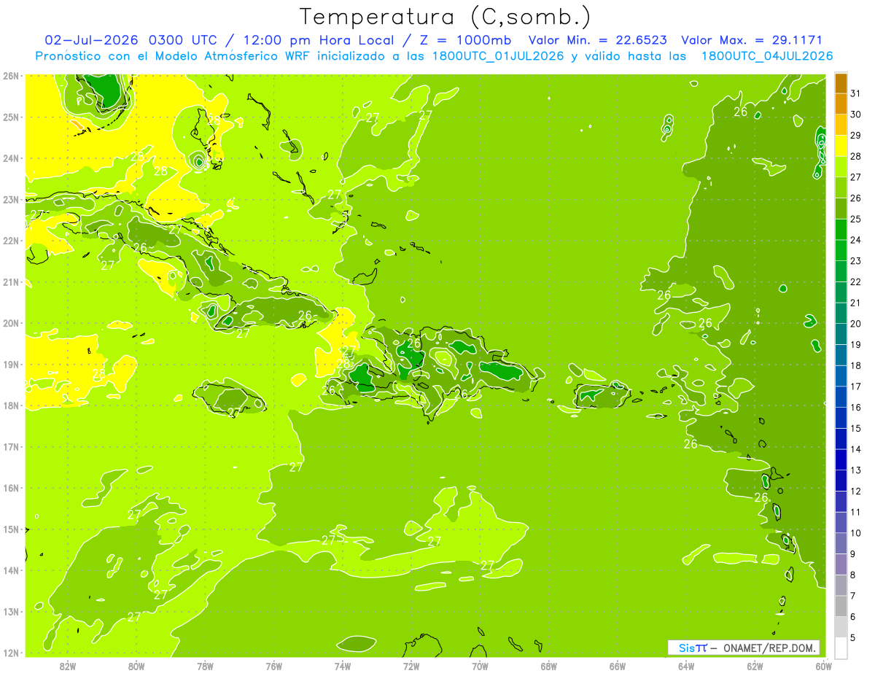This screenshot has height=676, width=875.
Task: Click the 70W longitude axis label
Action: pyautogui.click(x=480, y=666)
